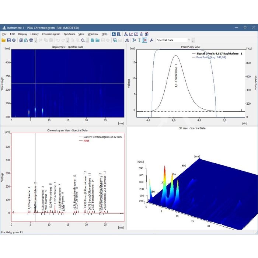Toggle the I-beam cursor tool button
This screenshot has width=258, height=258.
point(139,40)
